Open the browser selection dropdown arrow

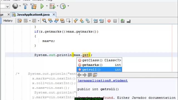(x=20, y=6)
